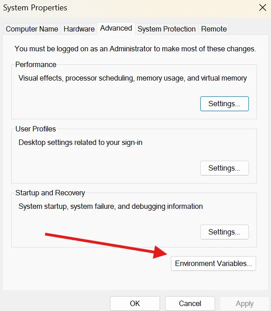Open Environment Variables dialog
The height and width of the screenshot is (311, 271).
(213, 263)
